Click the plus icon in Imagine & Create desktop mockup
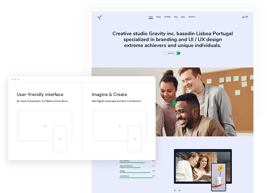 click(120, 126)
